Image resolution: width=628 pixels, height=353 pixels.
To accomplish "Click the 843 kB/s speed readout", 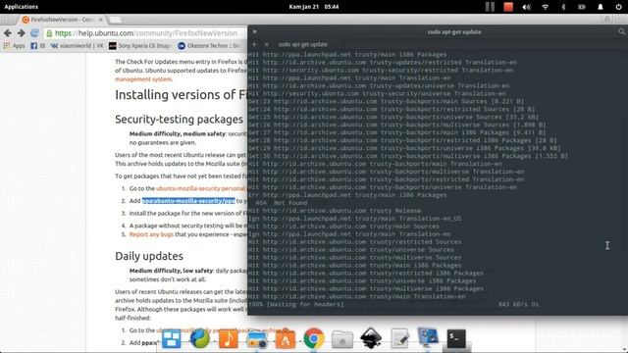I will coord(518,305).
